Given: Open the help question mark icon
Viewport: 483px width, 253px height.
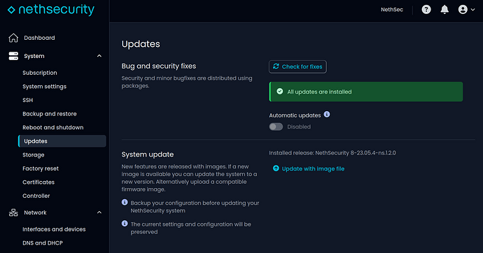Looking at the screenshot, I should [x=426, y=10].
